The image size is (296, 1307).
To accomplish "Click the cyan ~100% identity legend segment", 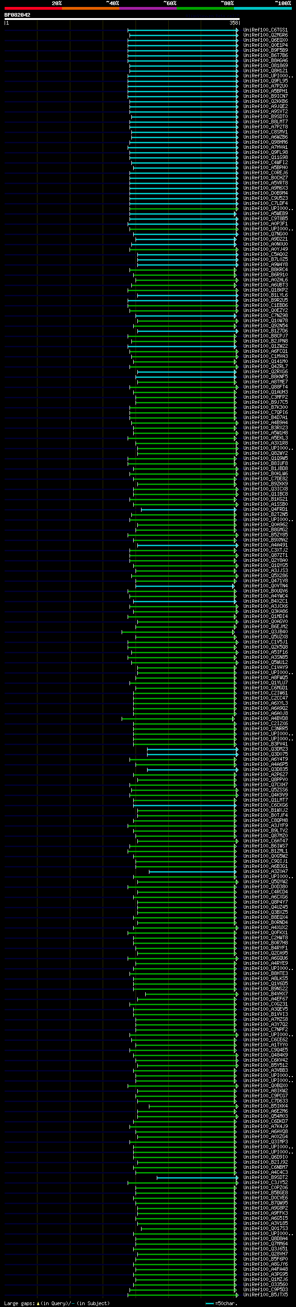I will point(263,8).
